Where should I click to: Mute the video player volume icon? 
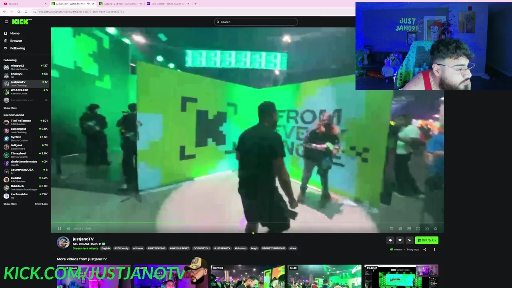[68, 229]
